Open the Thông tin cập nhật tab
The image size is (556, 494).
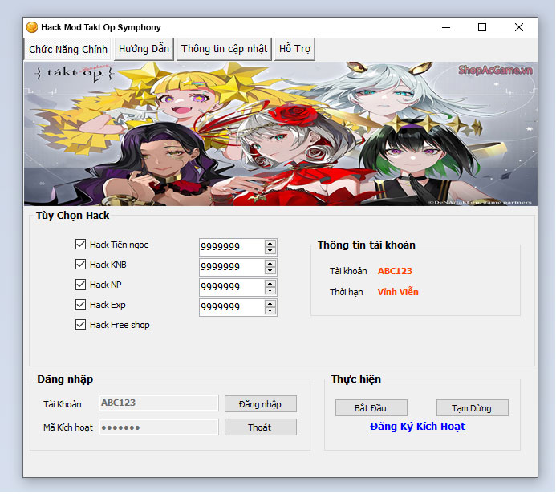click(224, 49)
